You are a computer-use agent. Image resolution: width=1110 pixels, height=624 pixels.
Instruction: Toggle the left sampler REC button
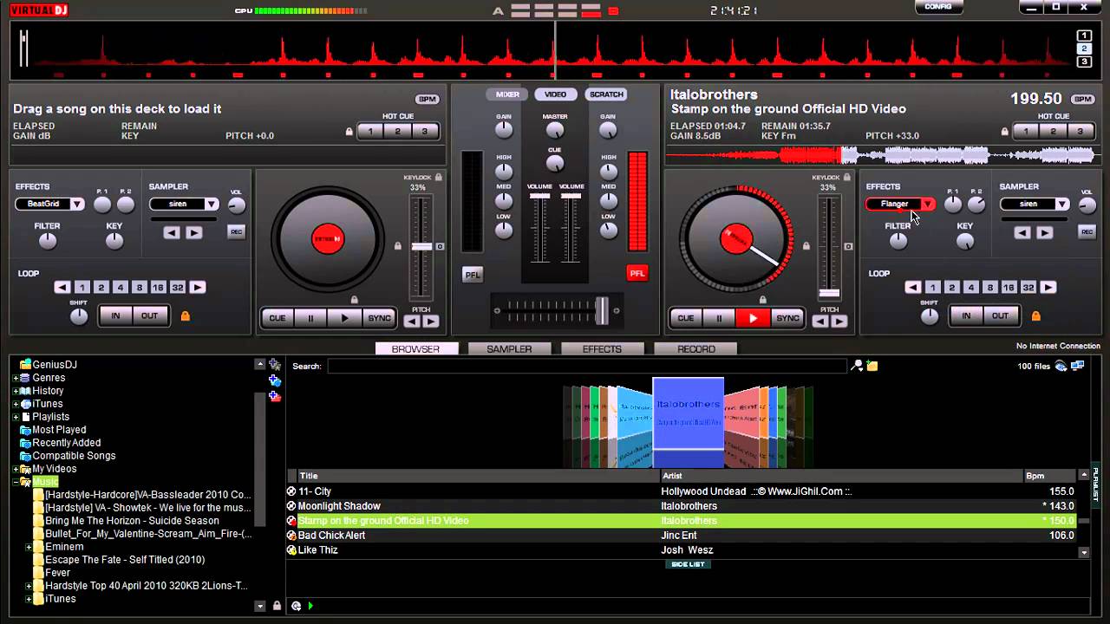coord(236,231)
